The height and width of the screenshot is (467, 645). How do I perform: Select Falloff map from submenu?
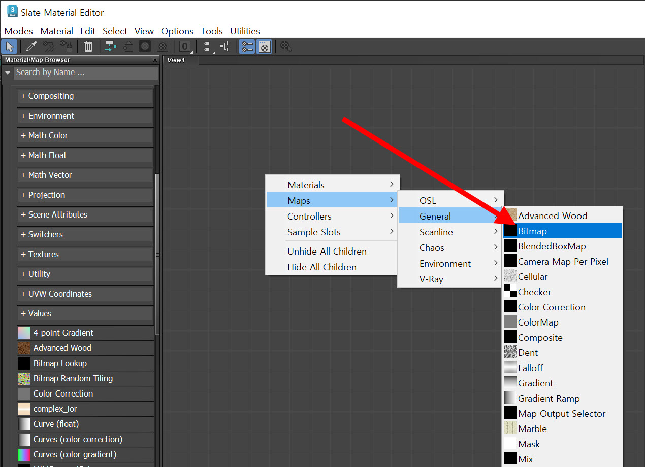click(x=562, y=368)
